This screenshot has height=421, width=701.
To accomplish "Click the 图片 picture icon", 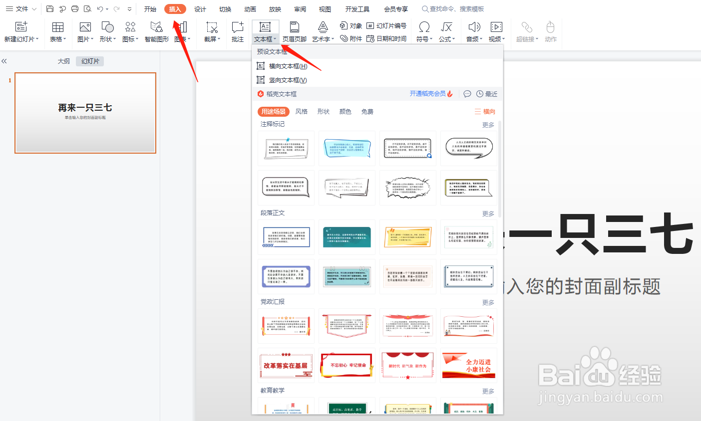I will (85, 27).
